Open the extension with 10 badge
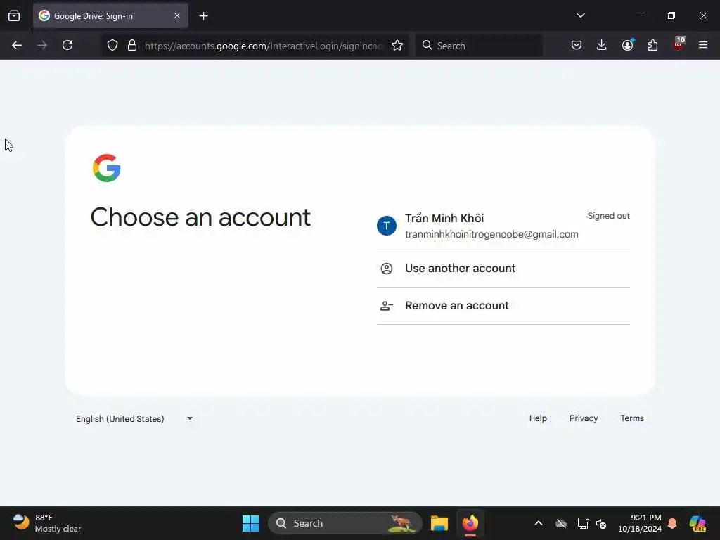The width and height of the screenshot is (720, 540). [x=679, y=44]
